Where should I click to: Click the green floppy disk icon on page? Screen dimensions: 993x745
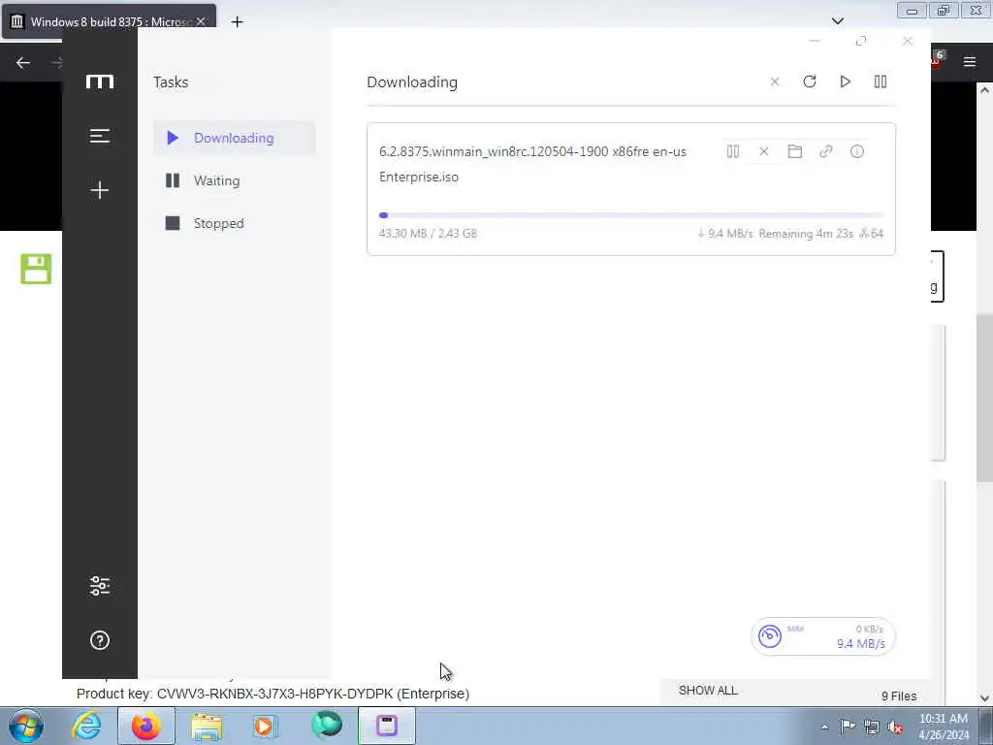tap(36, 269)
